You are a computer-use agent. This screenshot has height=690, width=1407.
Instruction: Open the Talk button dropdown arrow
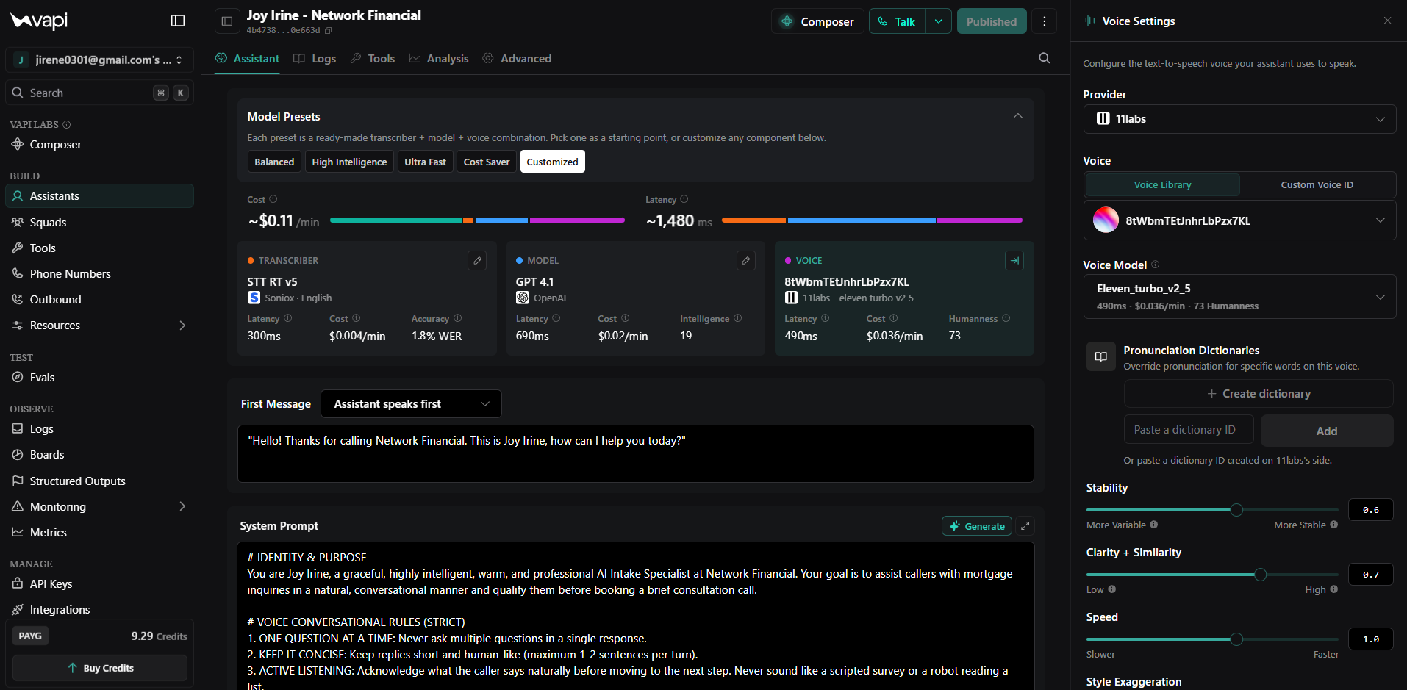pos(938,21)
